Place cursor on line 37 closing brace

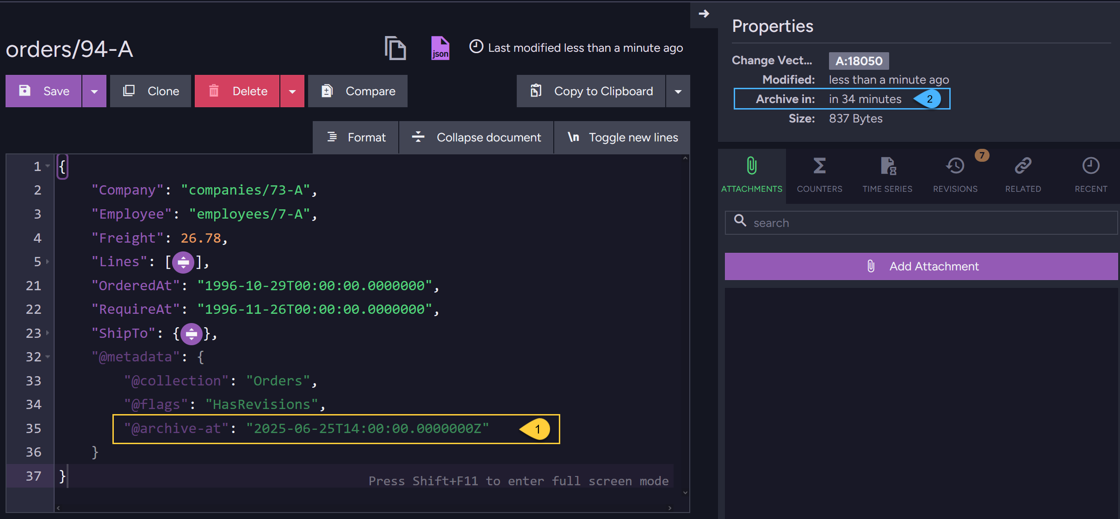(x=62, y=476)
